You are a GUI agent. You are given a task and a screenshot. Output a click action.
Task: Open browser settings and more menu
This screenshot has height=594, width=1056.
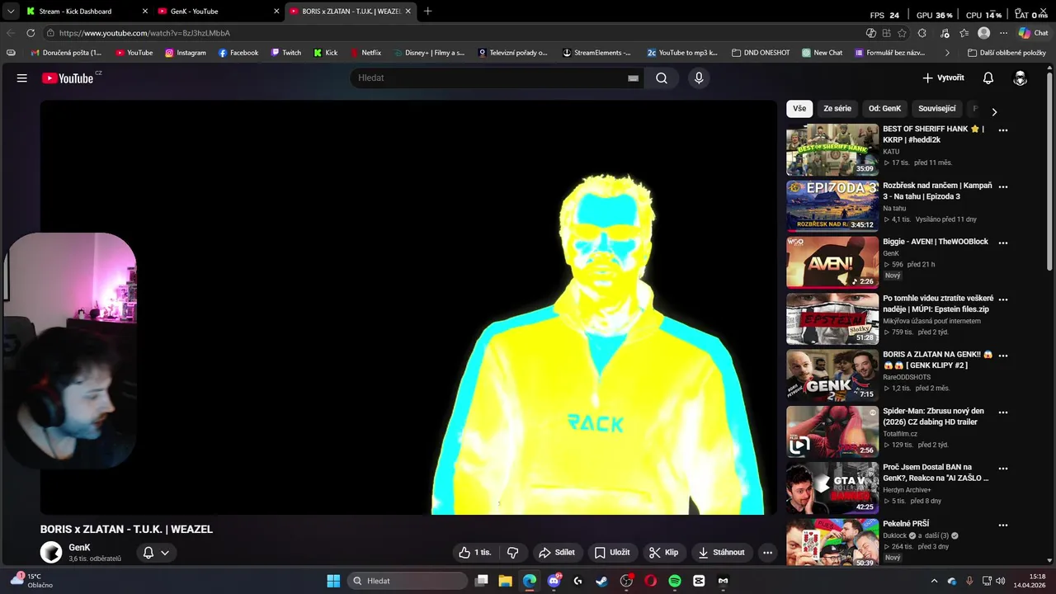(x=1003, y=33)
